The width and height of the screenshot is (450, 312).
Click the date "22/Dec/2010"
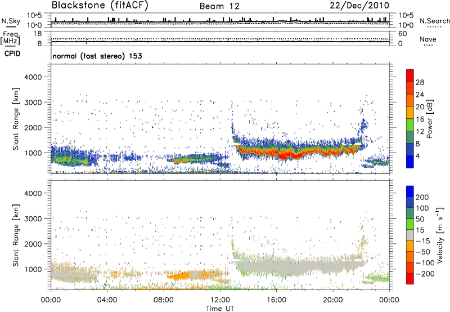(359, 6)
